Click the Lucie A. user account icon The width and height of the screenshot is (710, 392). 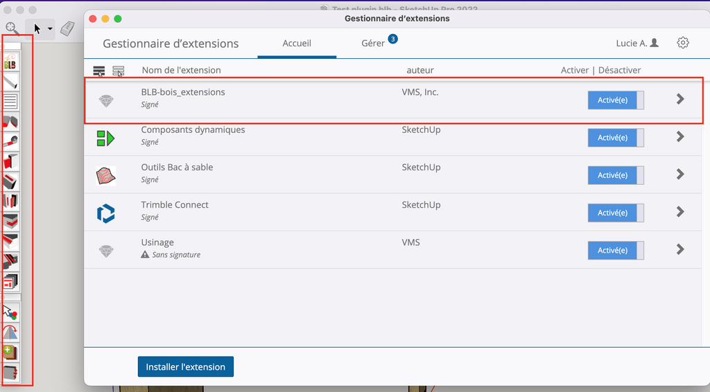pos(655,43)
